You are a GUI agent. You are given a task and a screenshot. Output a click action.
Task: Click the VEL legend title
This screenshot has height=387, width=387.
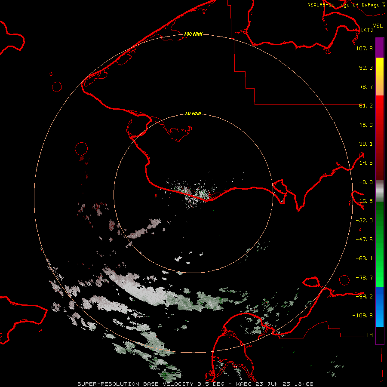tap(378, 26)
